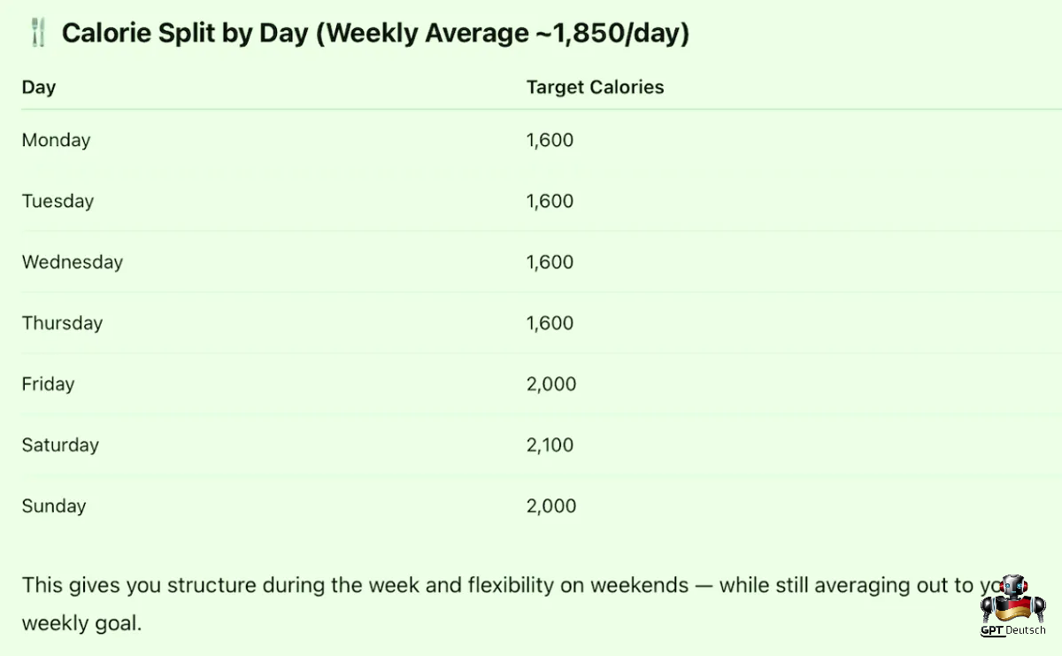1062x656 pixels.
Task: Click the Target Calories column header
Action: coord(595,88)
